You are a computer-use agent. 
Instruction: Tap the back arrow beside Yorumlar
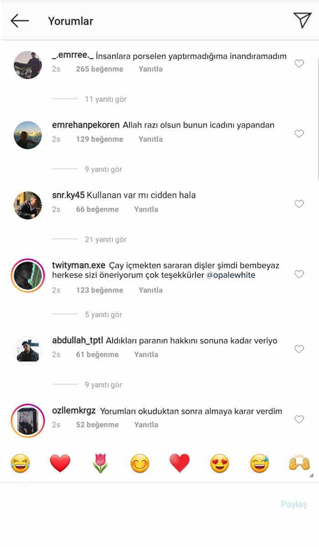tap(20, 21)
